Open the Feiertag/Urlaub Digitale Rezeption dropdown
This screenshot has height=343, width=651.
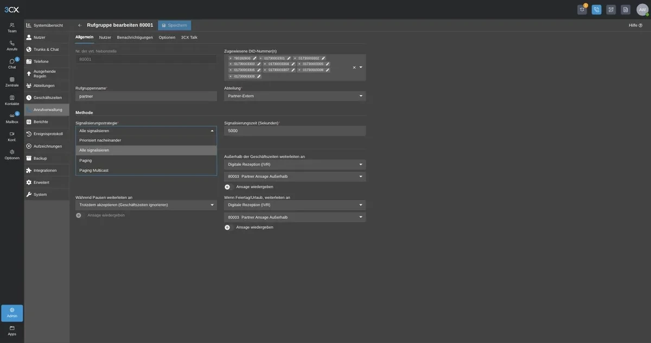[295, 205]
